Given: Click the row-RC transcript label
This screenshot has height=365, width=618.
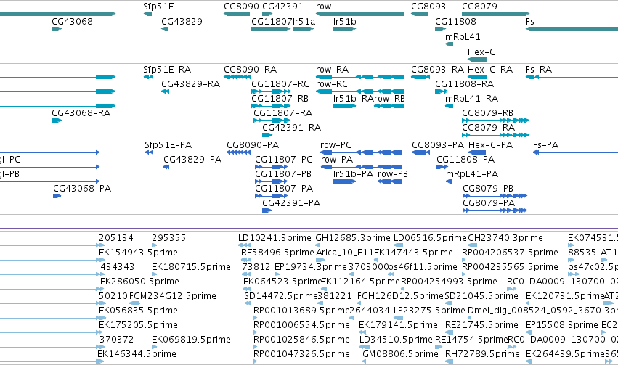Looking at the screenshot, I should click(332, 84).
